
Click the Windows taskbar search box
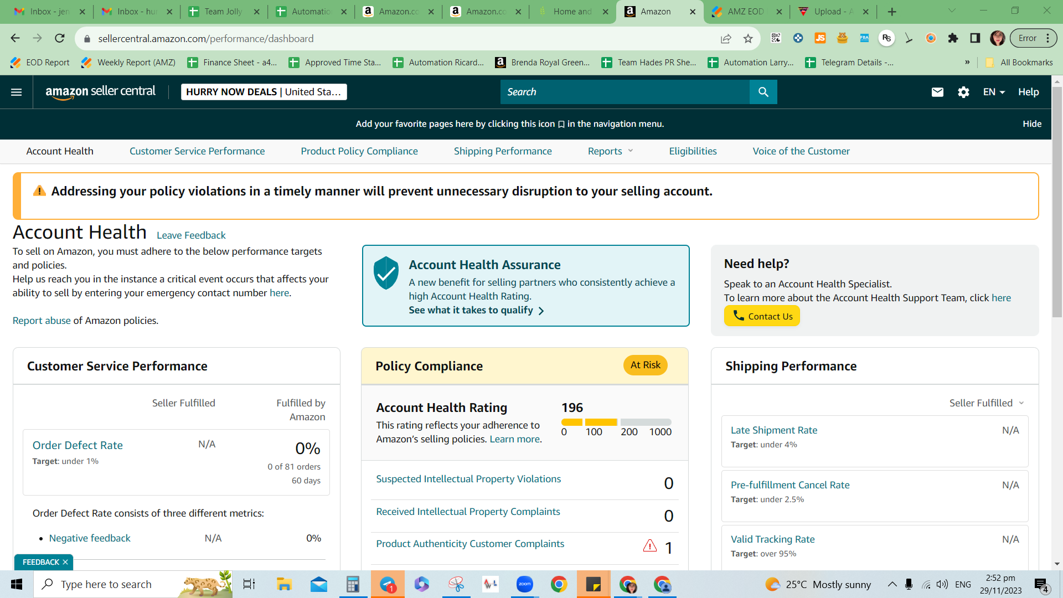133,584
